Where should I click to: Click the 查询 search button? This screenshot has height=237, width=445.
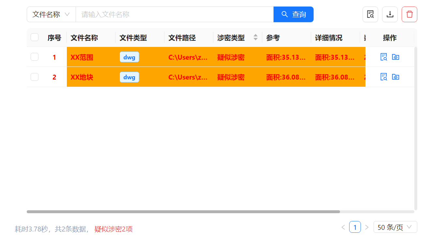[x=293, y=14]
